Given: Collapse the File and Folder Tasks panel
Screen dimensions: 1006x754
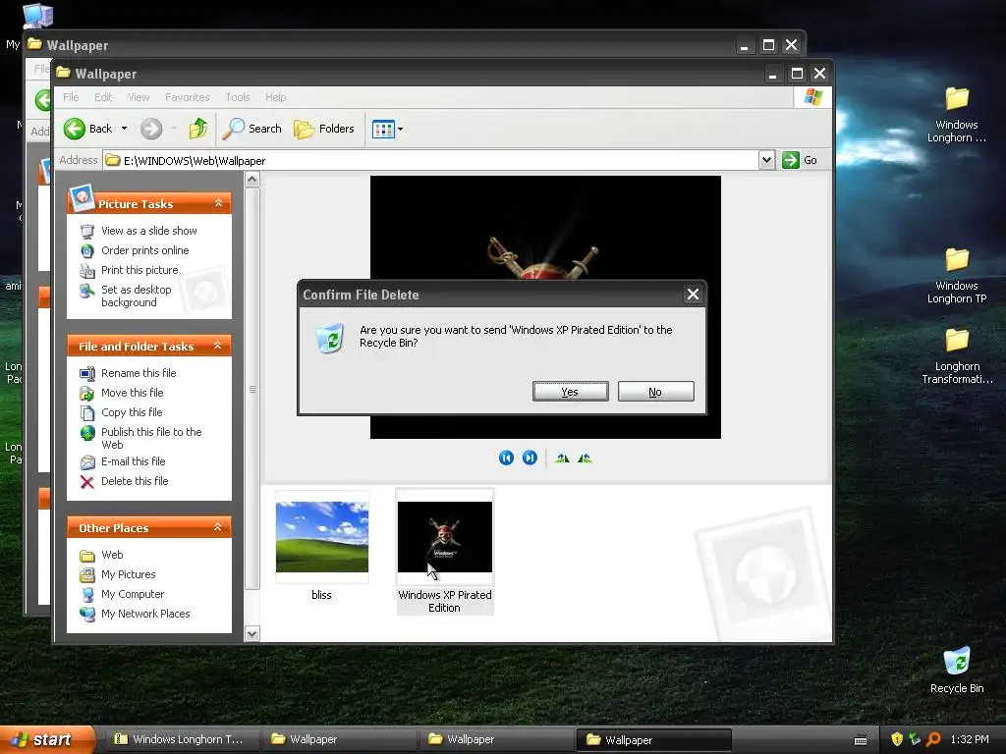Looking at the screenshot, I should pos(218,346).
